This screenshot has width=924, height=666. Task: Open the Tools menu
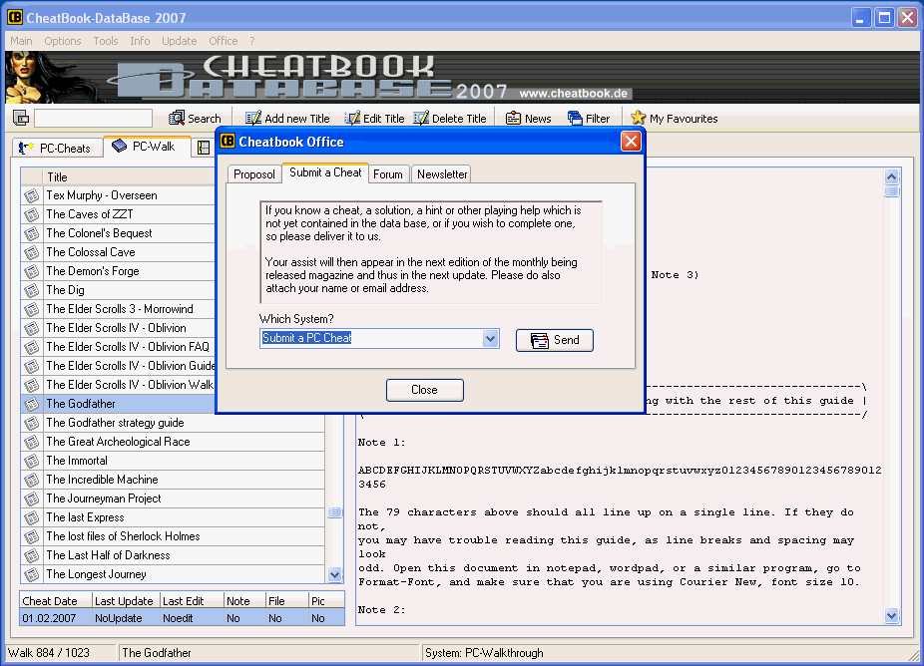coord(106,41)
